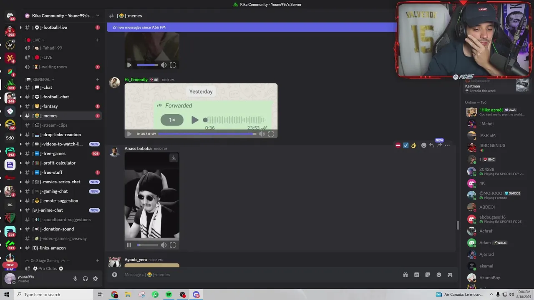Create channel in GENERAL category
The width and height of the screenshot is (534, 300).
tap(98, 79)
